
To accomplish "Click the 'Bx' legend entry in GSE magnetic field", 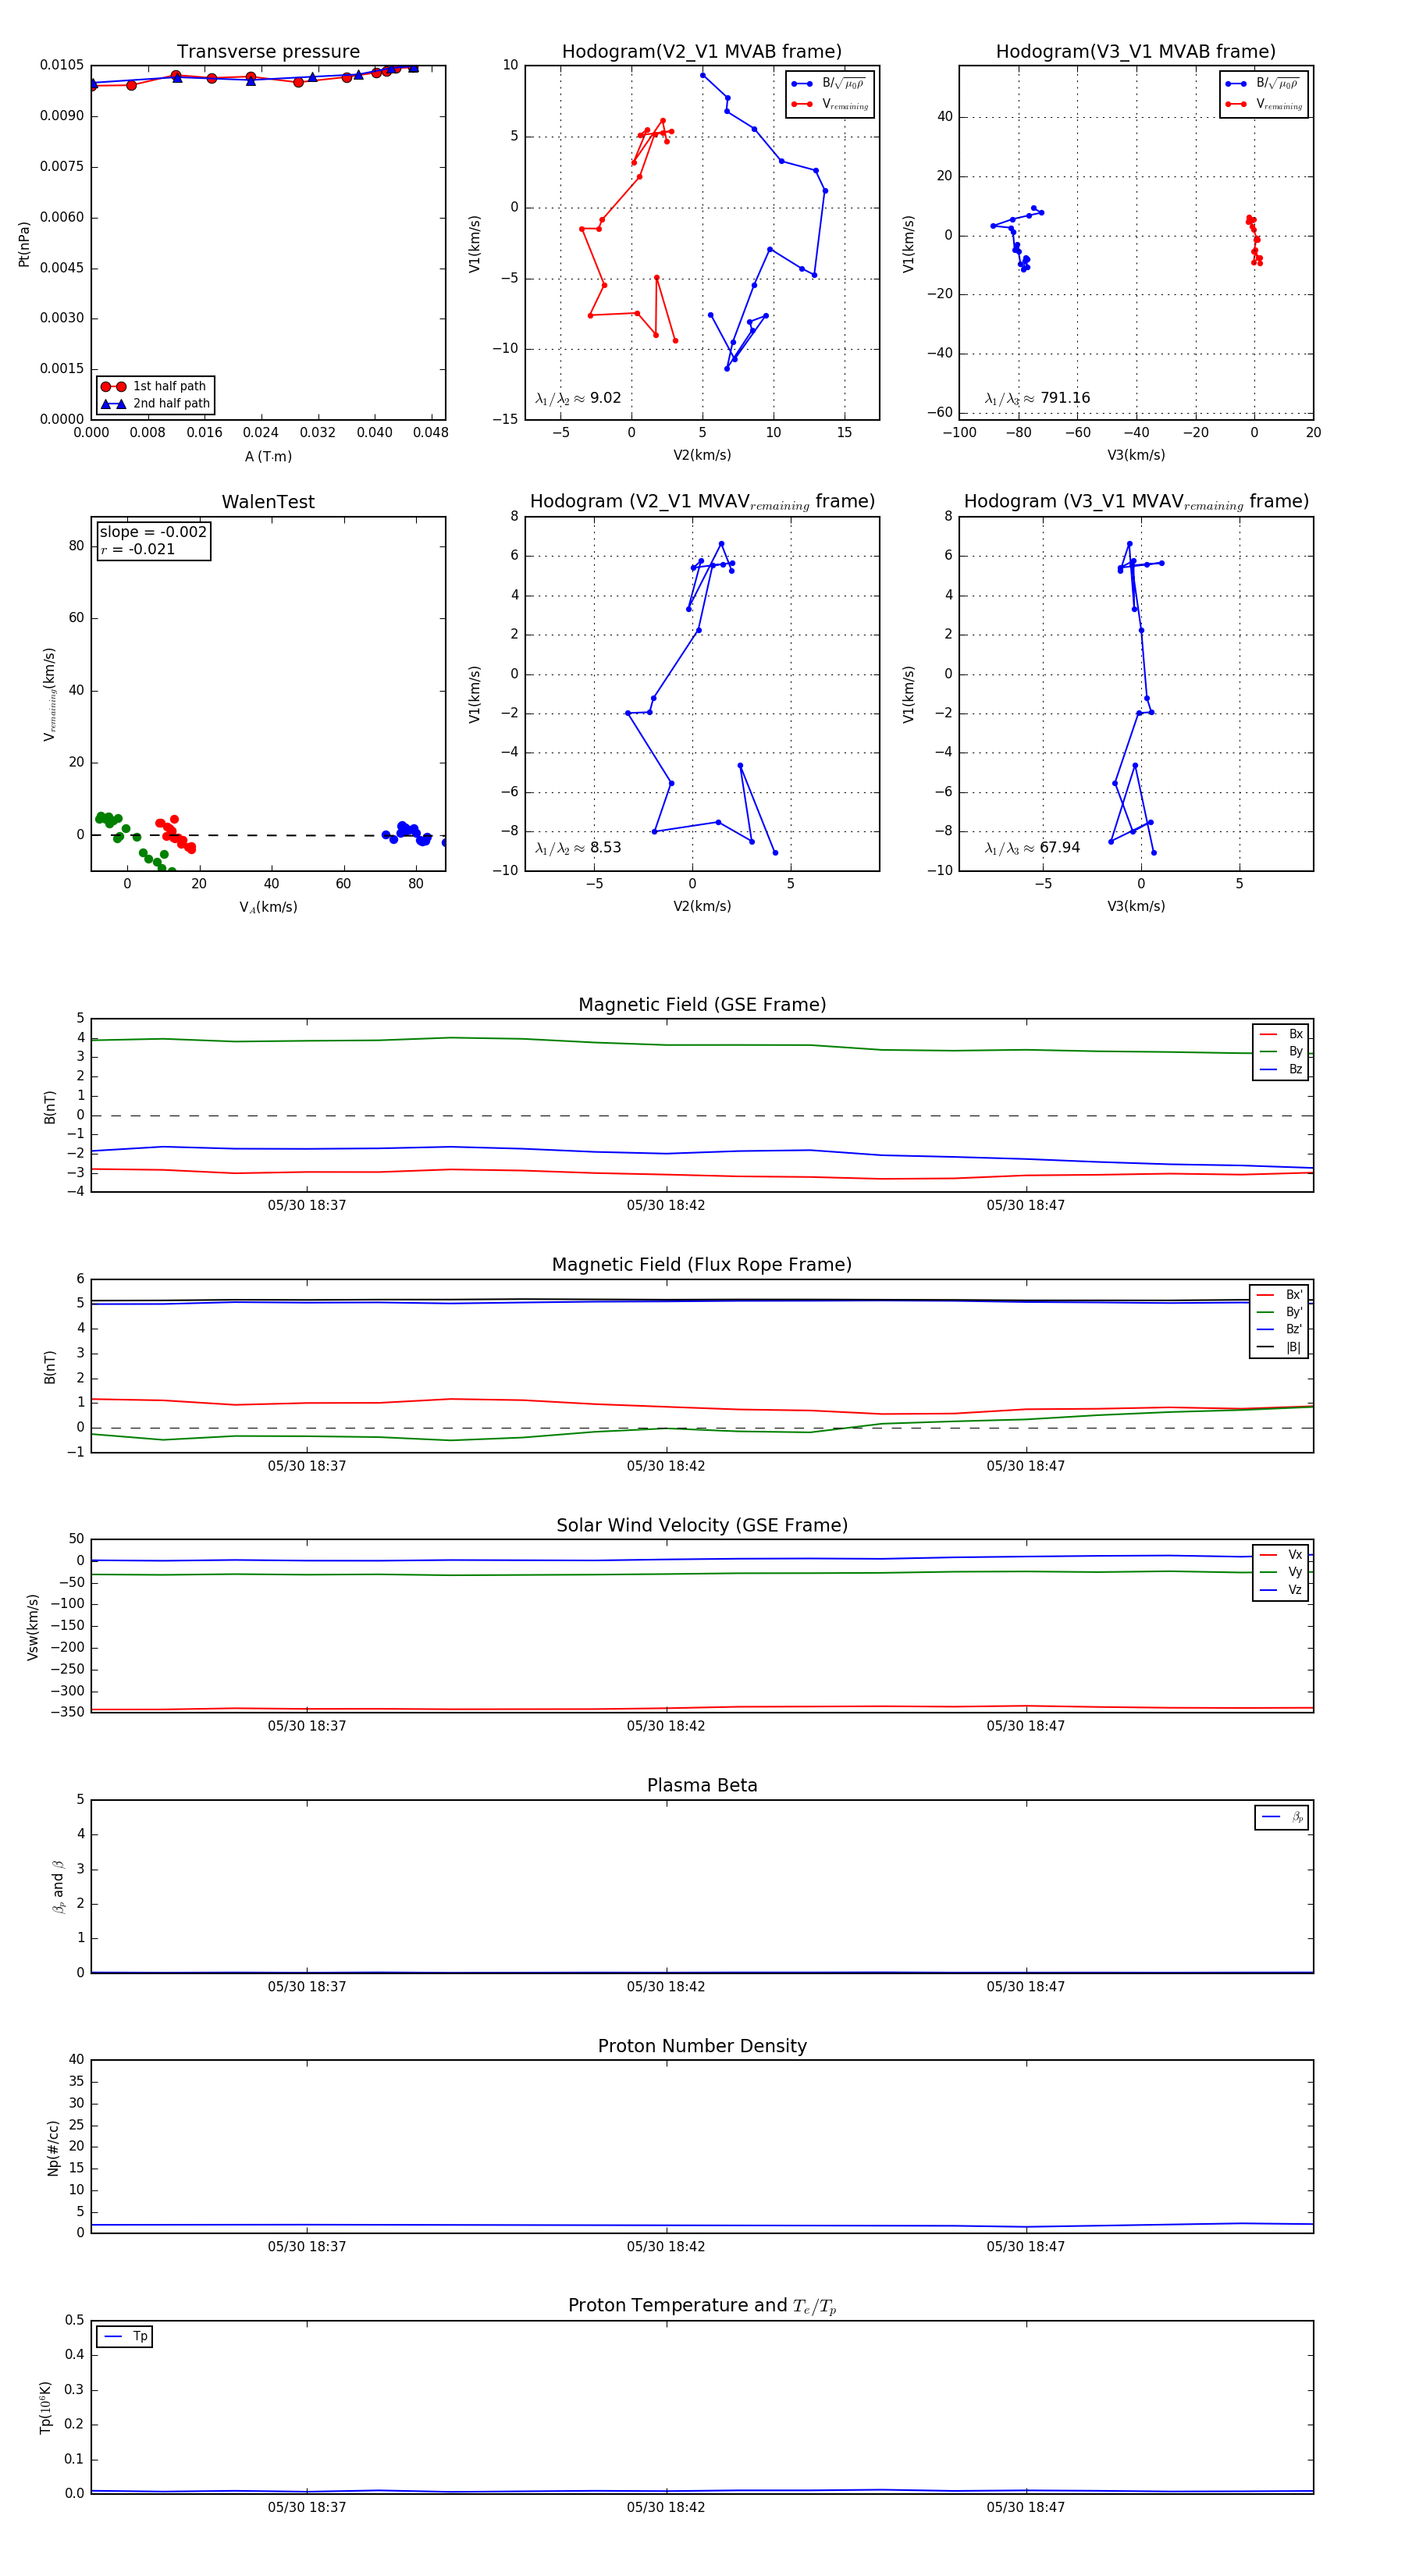I will pyautogui.click(x=1281, y=1034).
